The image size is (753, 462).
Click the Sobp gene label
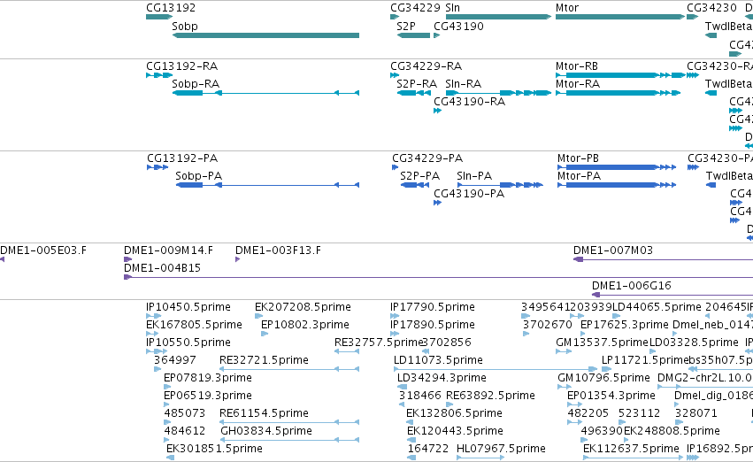(x=185, y=27)
